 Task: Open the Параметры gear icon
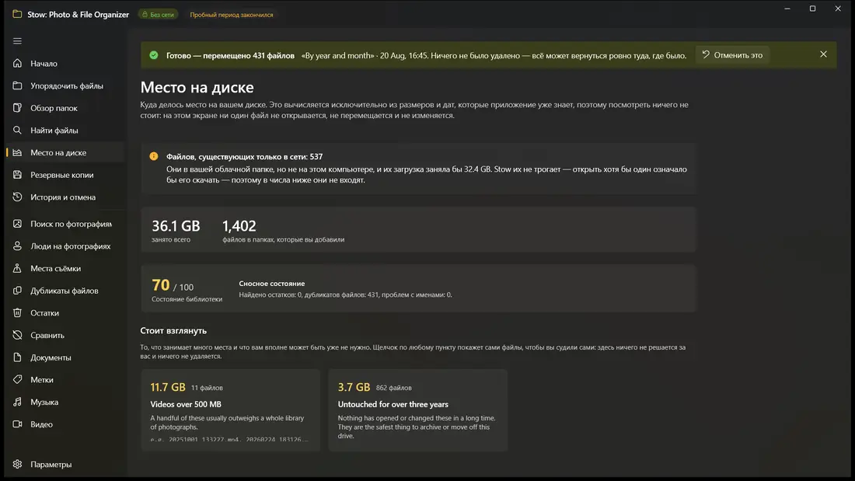tap(17, 464)
